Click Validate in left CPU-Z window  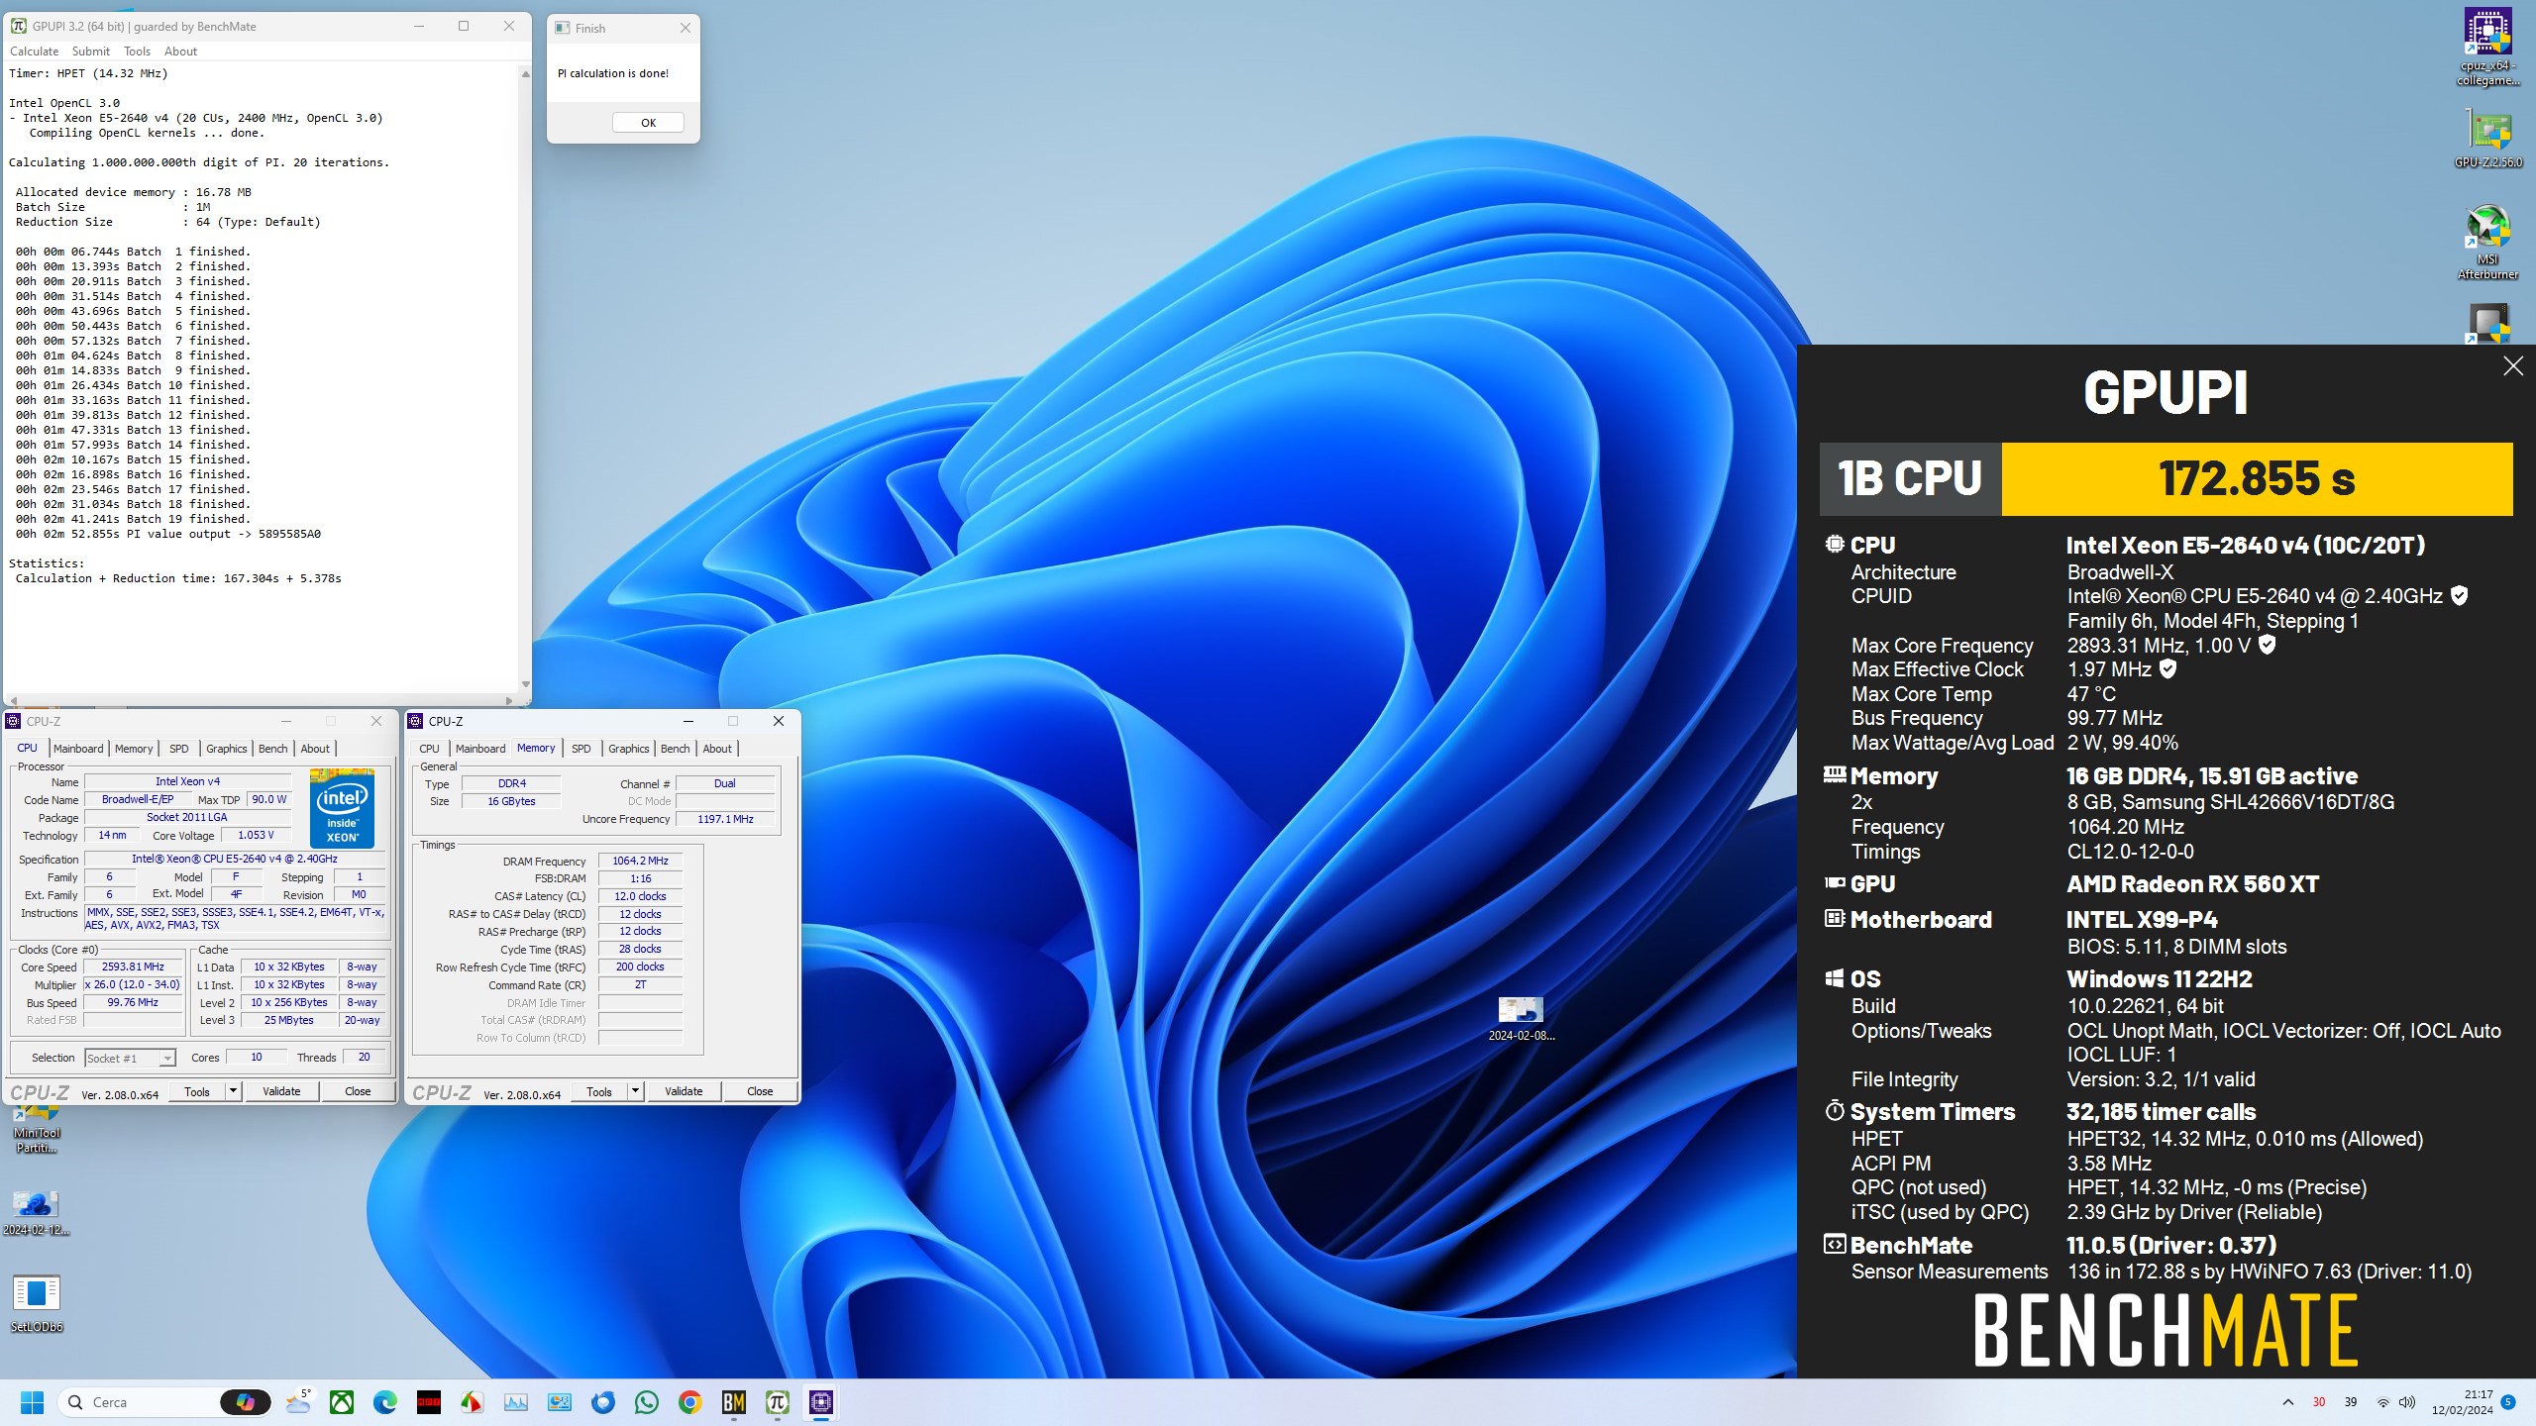tap(281, 1091)
